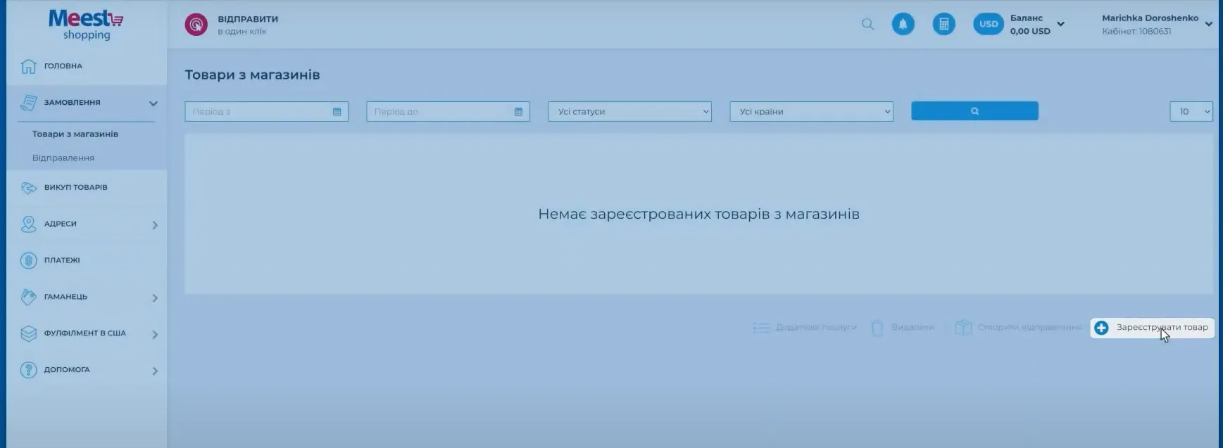Viewport: 1223px width, 448px height.
Task: Click the magnifier search icon in header
Action: (x=867, y=25)
